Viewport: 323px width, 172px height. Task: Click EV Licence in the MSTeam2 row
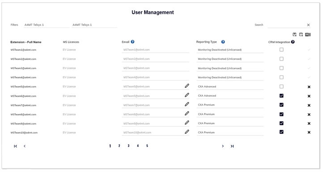click(69, 59)
